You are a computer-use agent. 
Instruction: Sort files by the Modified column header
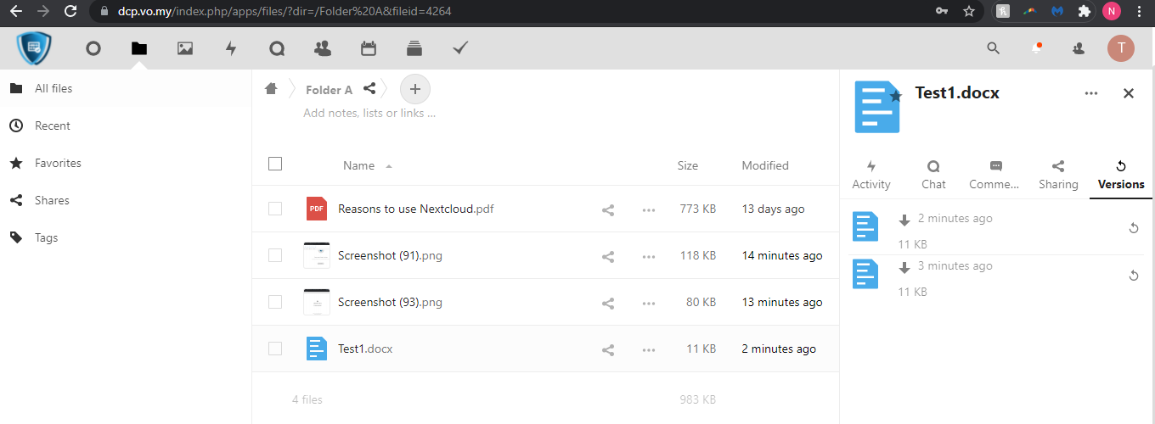(x=765, y=165)
